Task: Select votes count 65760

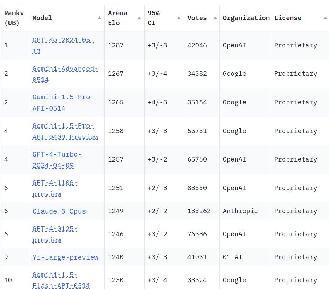Action: click(x=197, y=159)
